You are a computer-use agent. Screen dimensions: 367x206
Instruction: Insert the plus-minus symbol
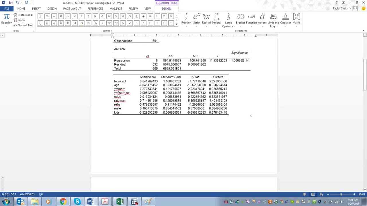40,16
